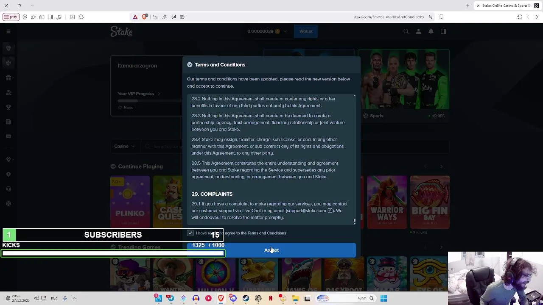Click the Wallet button
Viewport: 543px width, 305px height.
(306, 31)
